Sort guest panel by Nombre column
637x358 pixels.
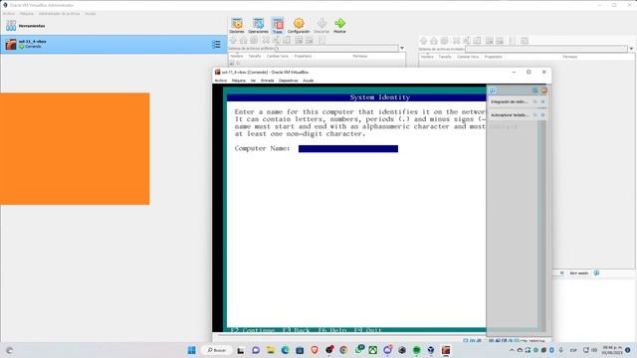(x=427, y=57)
